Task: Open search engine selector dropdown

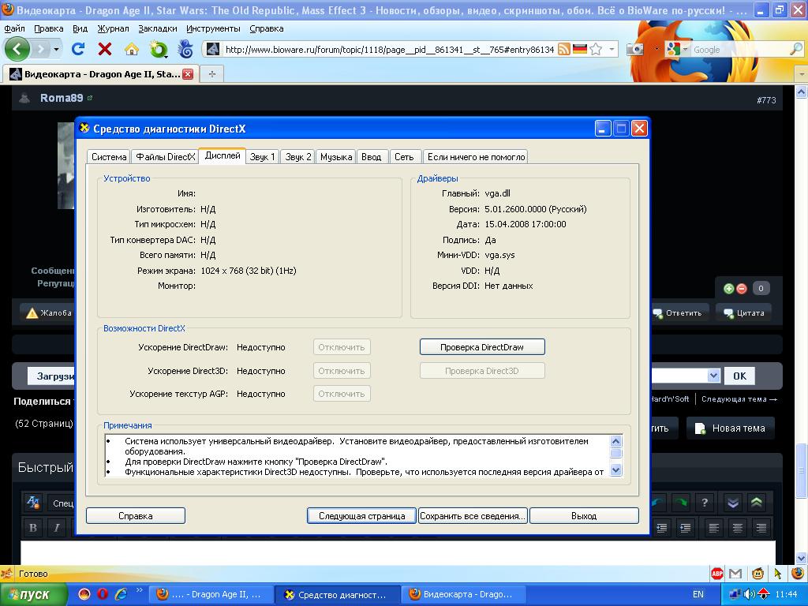Action: pos(686,50)
